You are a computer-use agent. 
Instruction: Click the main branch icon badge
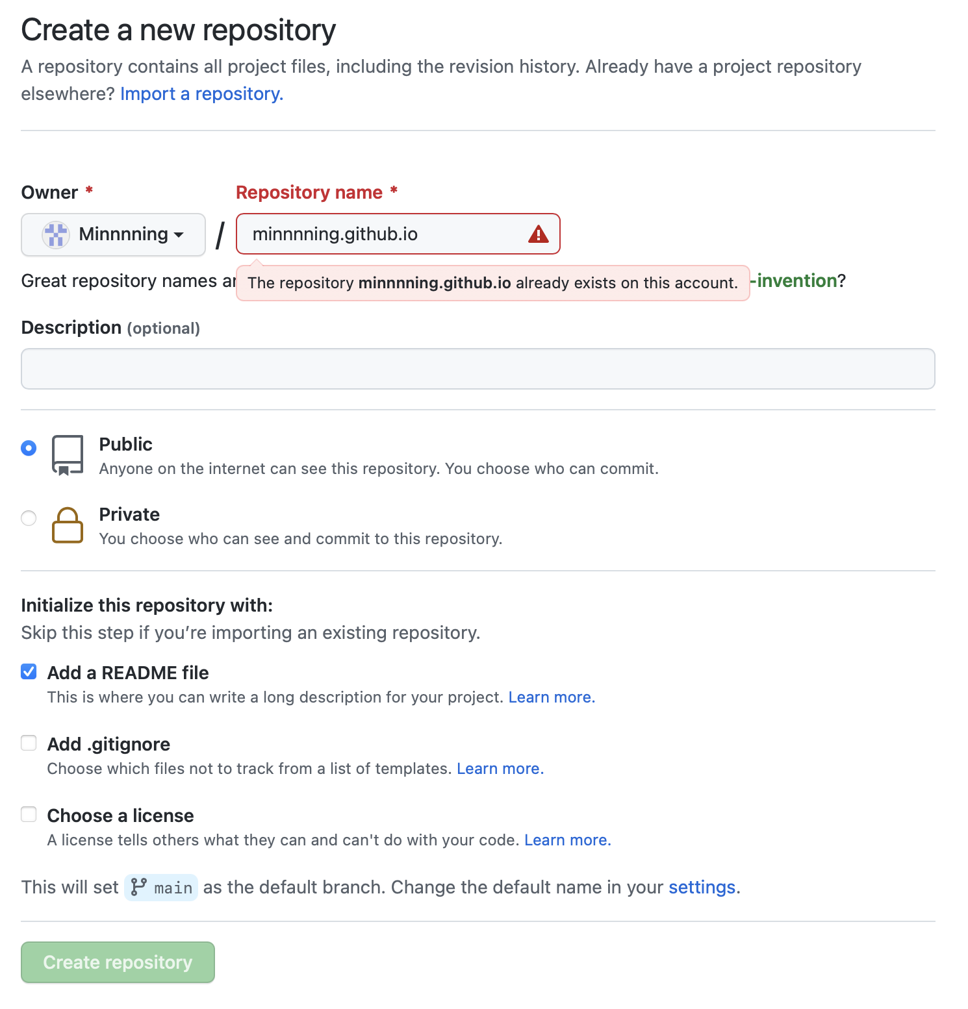pos(161,888)
